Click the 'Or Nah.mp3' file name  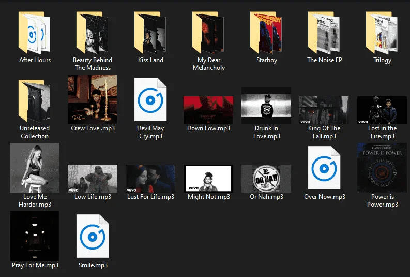click(x=266, y=197)
